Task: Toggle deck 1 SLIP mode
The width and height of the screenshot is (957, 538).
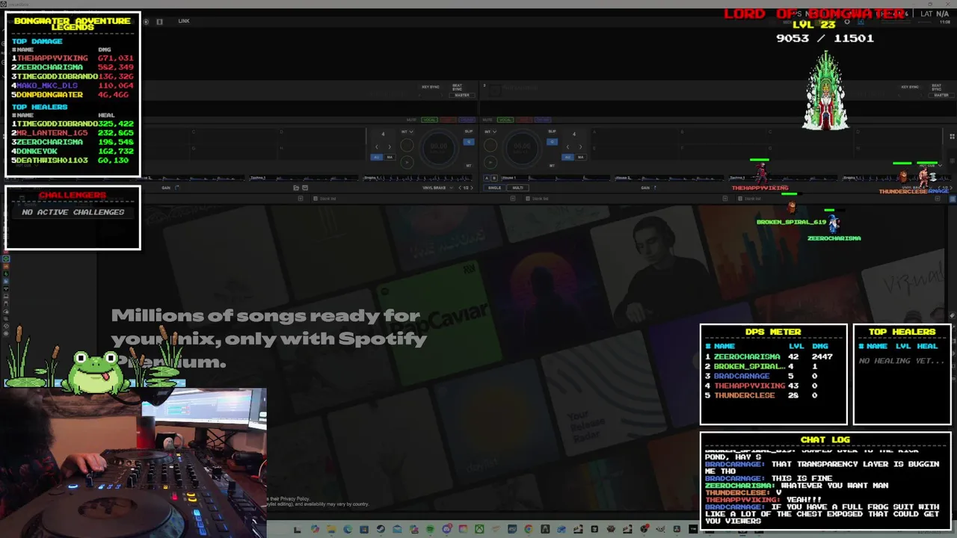Action: pyautogui.click(x=469, y=132)
